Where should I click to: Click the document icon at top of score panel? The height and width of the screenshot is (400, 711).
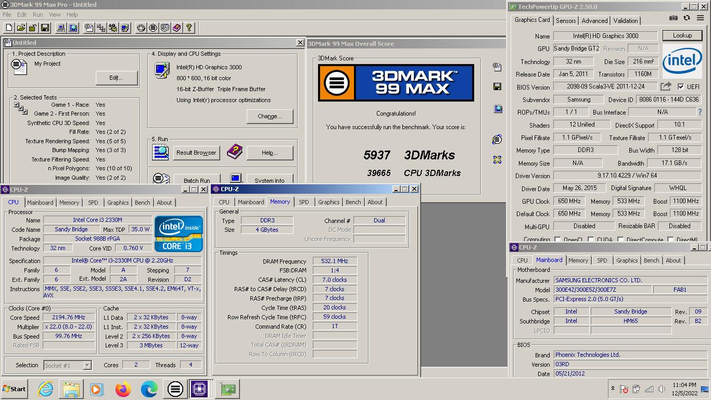coord(497,67)
